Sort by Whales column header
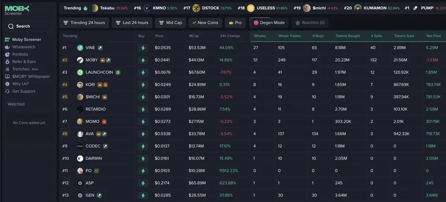The height and width of the screenshot is (202, 446). (260, 36)
